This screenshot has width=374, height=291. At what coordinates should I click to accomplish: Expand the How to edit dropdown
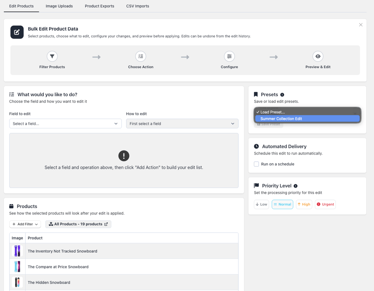tap(182, 124)
